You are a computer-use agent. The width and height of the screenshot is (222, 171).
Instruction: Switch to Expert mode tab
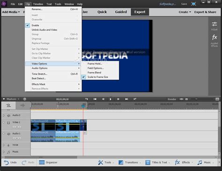140,12
